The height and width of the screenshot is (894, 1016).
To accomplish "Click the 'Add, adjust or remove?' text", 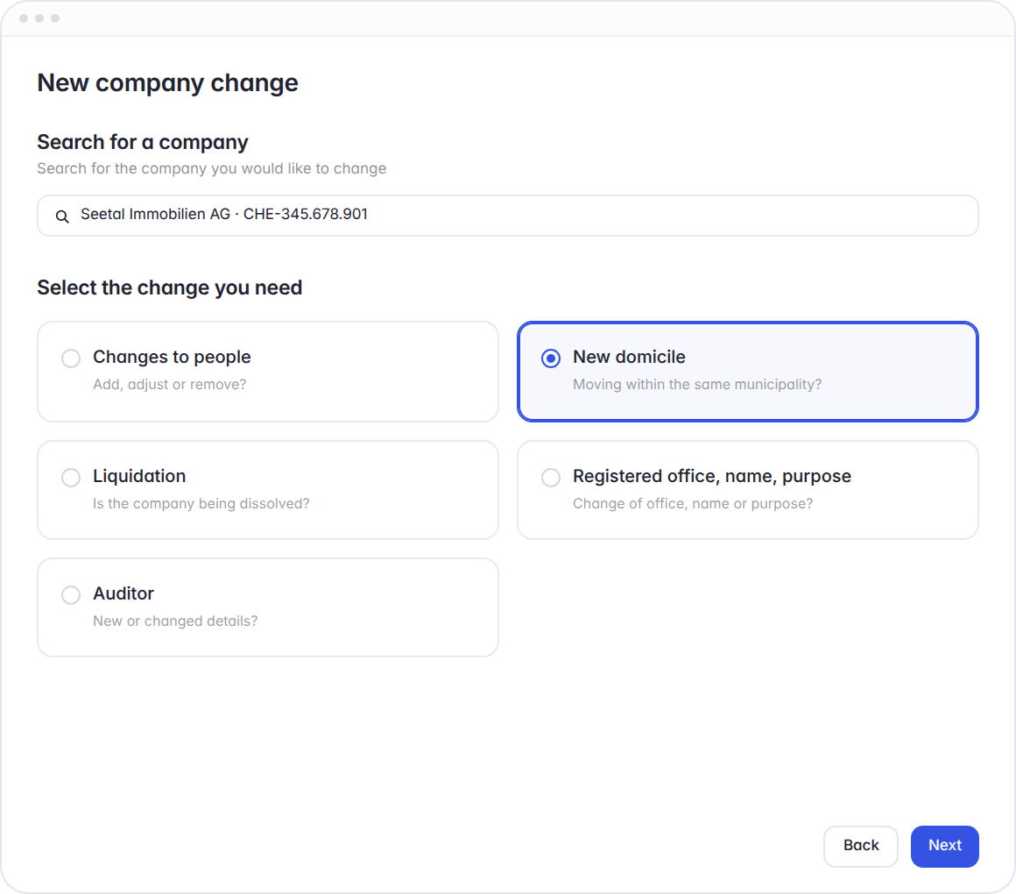I will pos(170,385).
